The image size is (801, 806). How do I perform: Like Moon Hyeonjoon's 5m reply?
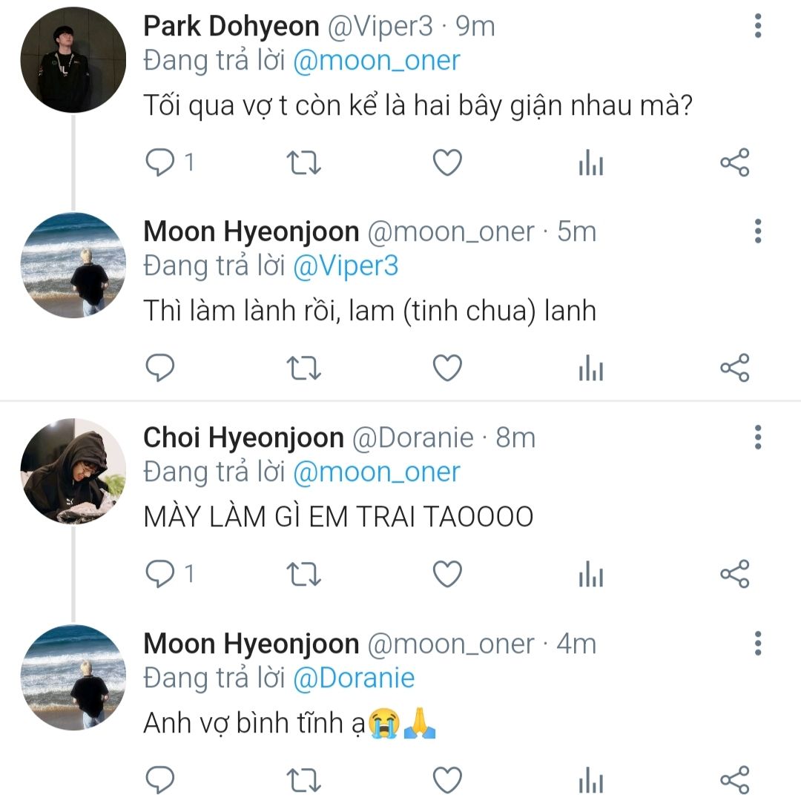(447, 368)
